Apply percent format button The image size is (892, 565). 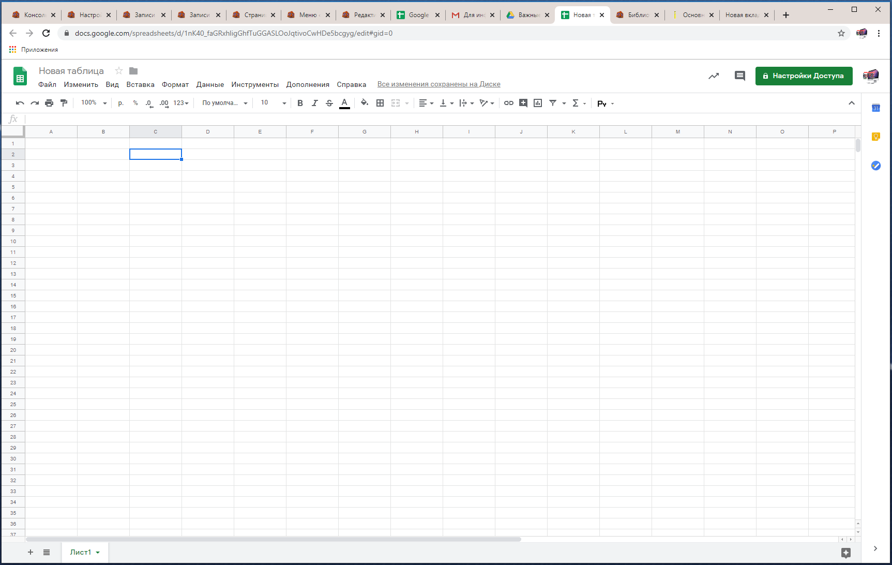point(135,103)
